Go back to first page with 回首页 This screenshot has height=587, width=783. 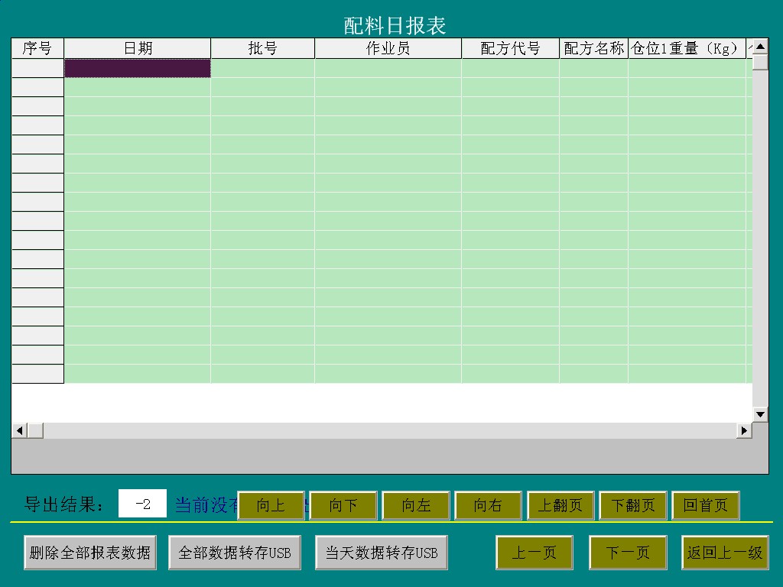[705, 506]
